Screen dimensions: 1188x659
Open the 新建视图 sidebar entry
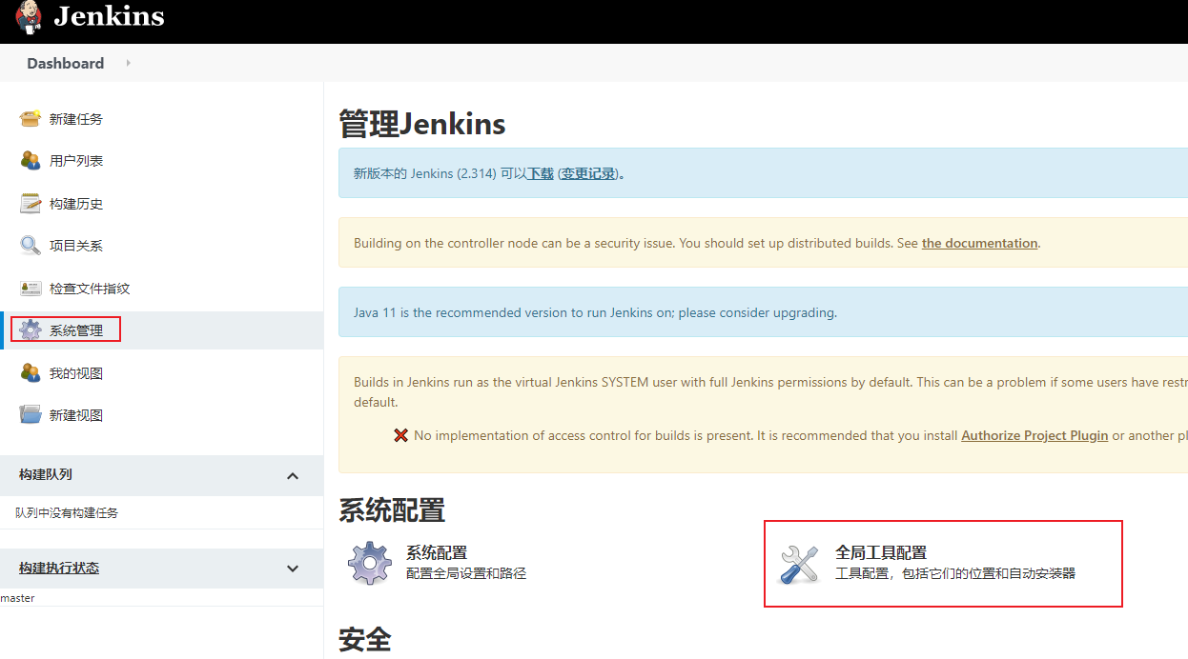[x=76, y=415]
